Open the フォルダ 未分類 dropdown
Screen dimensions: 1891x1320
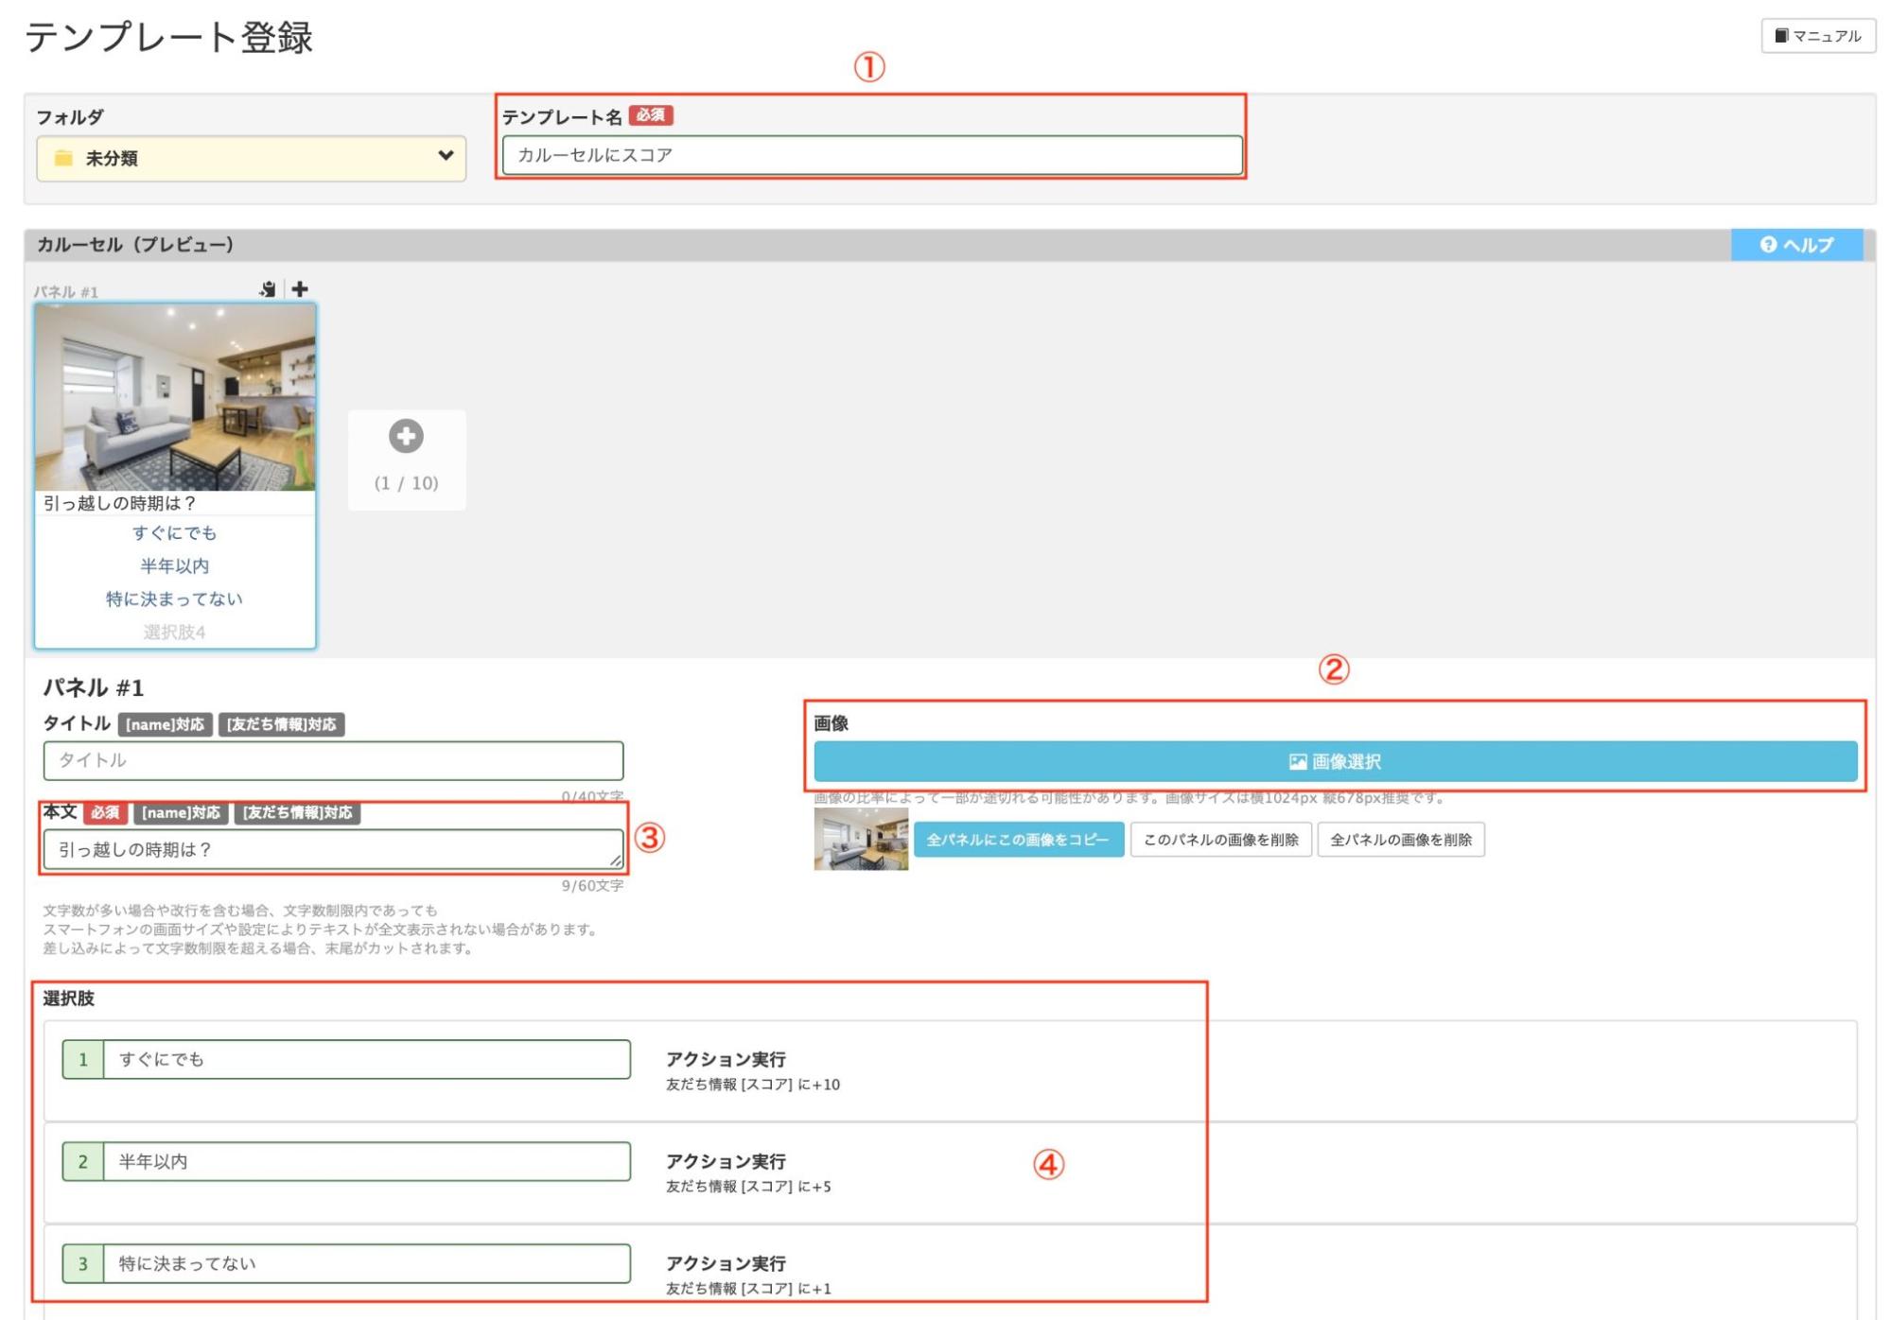[251, 158]
